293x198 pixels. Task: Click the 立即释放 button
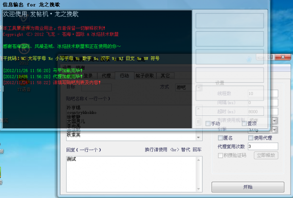tap(266, 155)
